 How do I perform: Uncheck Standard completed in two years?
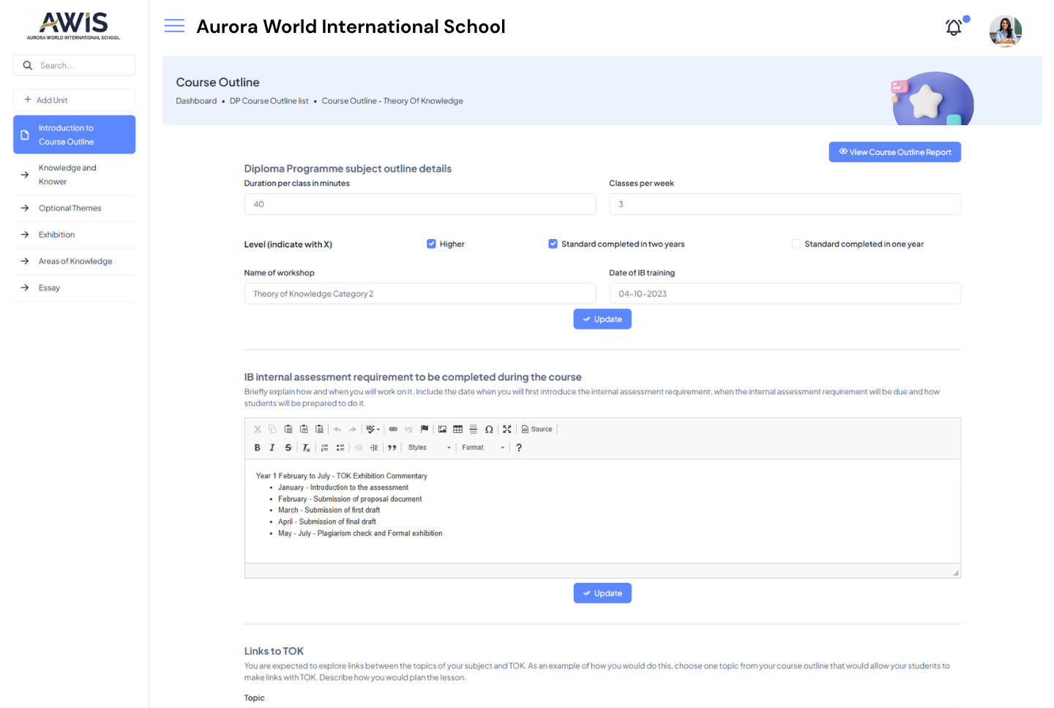(x=553, y=244)
